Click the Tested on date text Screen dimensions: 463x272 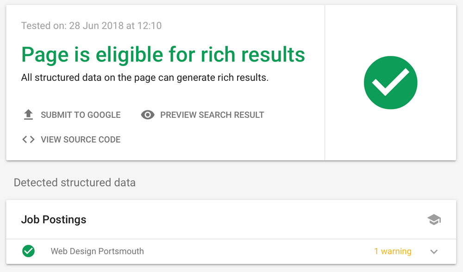coord(91,25)
